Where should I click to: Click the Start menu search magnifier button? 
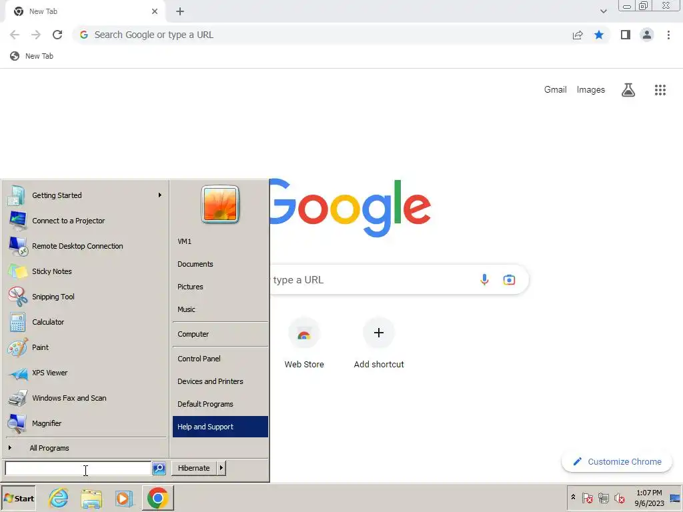click(x=159, y=469)
